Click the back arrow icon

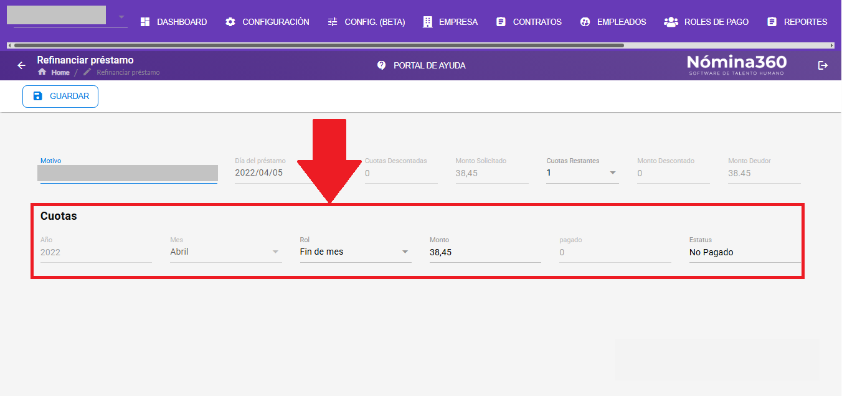tap(22, 65)
